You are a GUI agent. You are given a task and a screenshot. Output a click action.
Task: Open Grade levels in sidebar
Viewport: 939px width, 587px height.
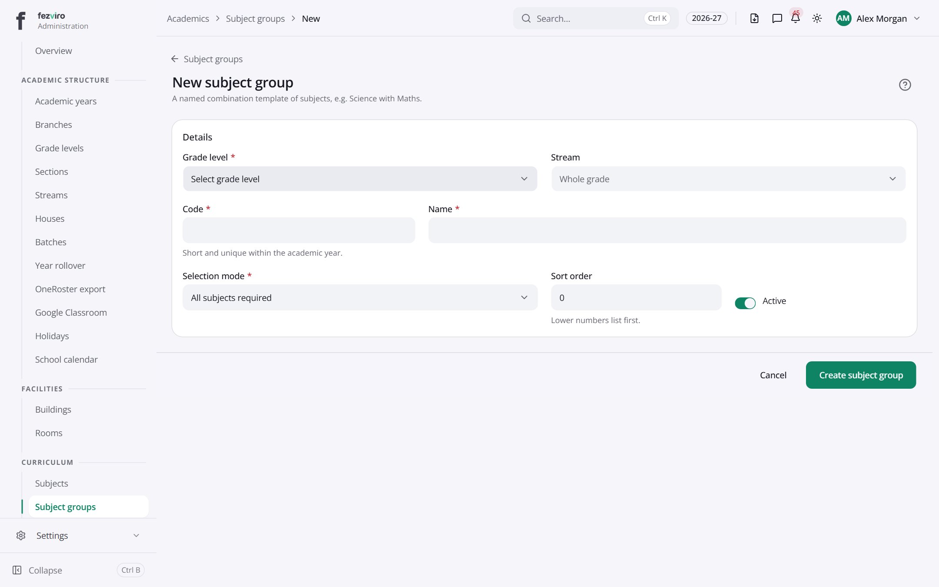tap(59, 148)
